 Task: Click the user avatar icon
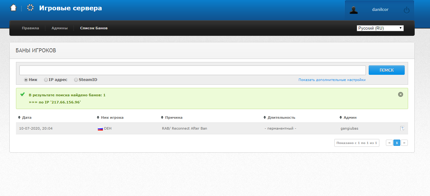pos(354,10)
